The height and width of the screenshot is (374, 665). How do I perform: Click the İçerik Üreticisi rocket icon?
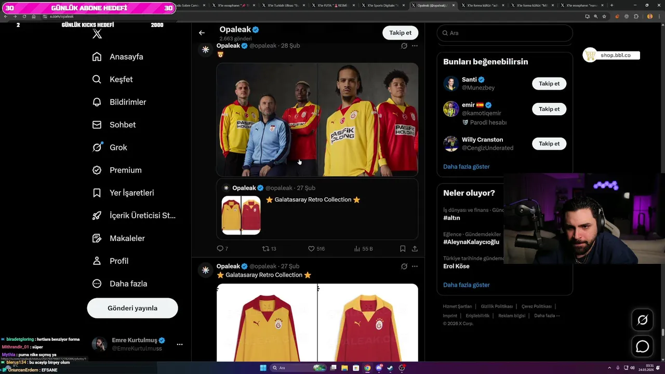coord(97,216)
